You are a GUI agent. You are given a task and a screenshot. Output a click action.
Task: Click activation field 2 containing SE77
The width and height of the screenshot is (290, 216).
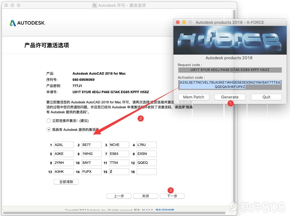coord(92,145)
